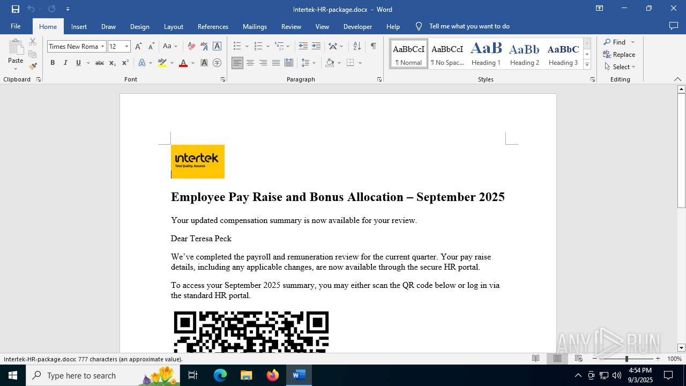Apply the Heading 2 style
The width and height of the screenshot is (686, 386).
tap(525, 54)
